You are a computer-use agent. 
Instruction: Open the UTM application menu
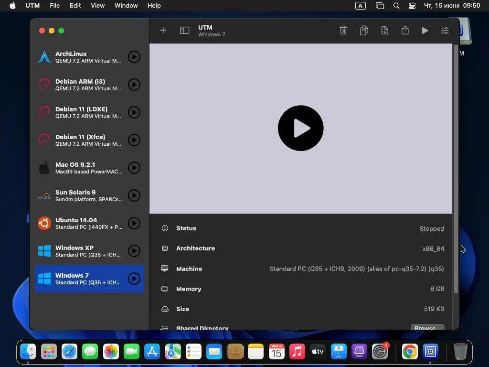[32, 6]
